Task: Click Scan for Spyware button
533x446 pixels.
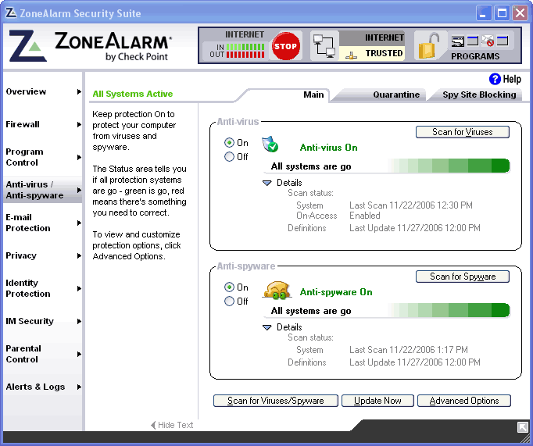Action: click(x=463, y=277)
